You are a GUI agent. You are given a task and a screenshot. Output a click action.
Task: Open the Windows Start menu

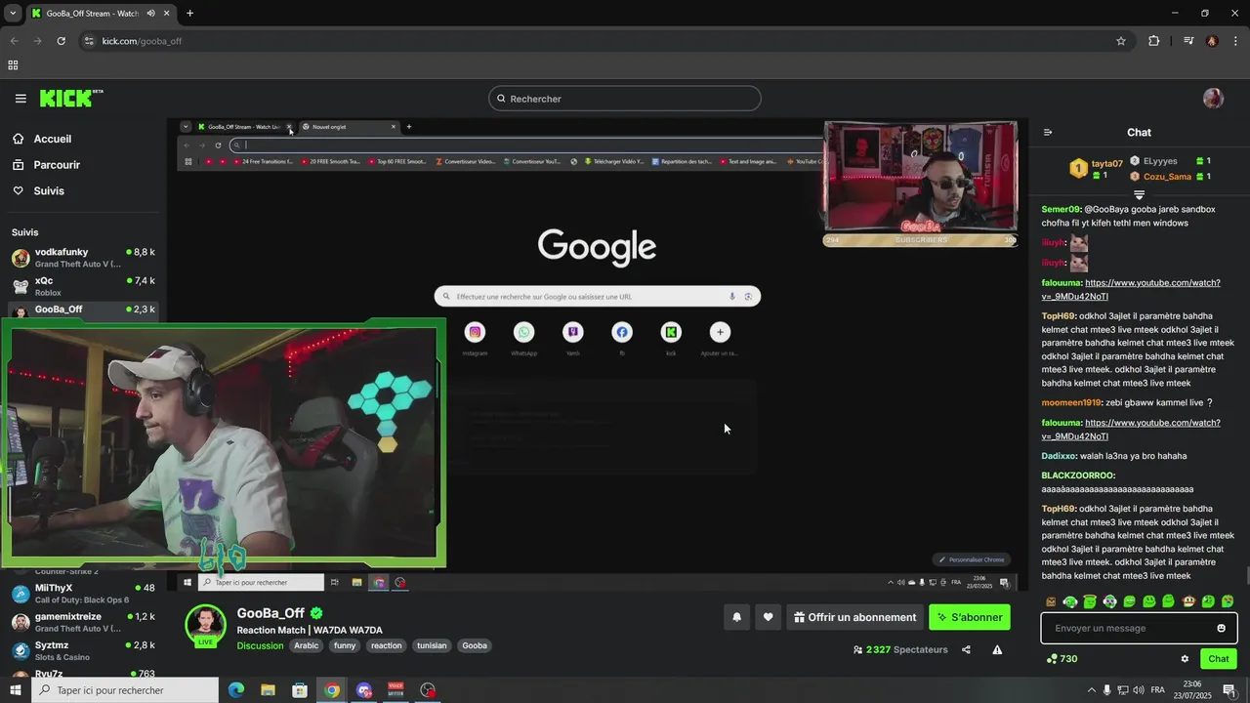click(x=16, y=690)
